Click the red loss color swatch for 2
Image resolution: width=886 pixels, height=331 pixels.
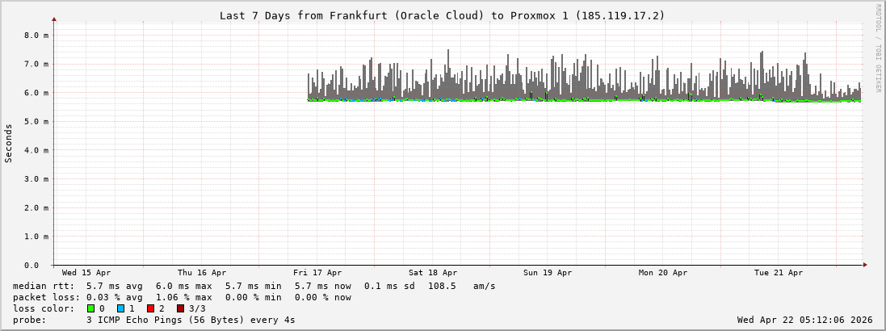coord(150,308)
